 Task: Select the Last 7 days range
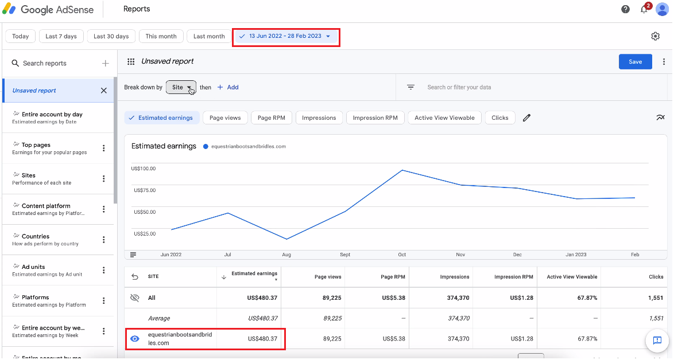click(x=61, y=37)
